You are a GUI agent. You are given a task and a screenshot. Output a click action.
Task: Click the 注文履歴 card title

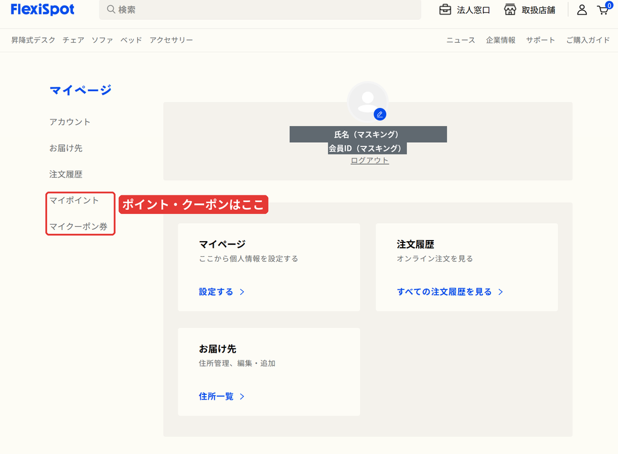(415, 244)
